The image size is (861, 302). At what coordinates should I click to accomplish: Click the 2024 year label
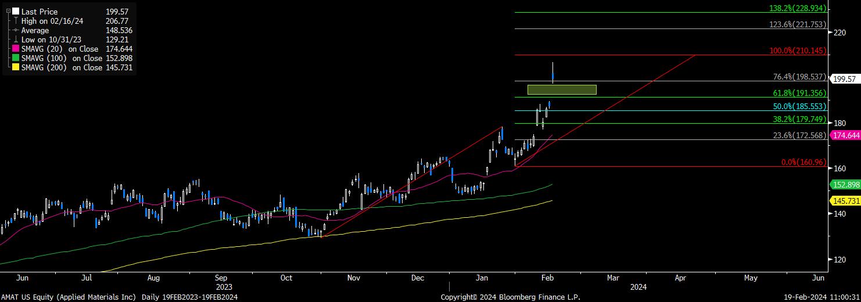pos(638,287)
